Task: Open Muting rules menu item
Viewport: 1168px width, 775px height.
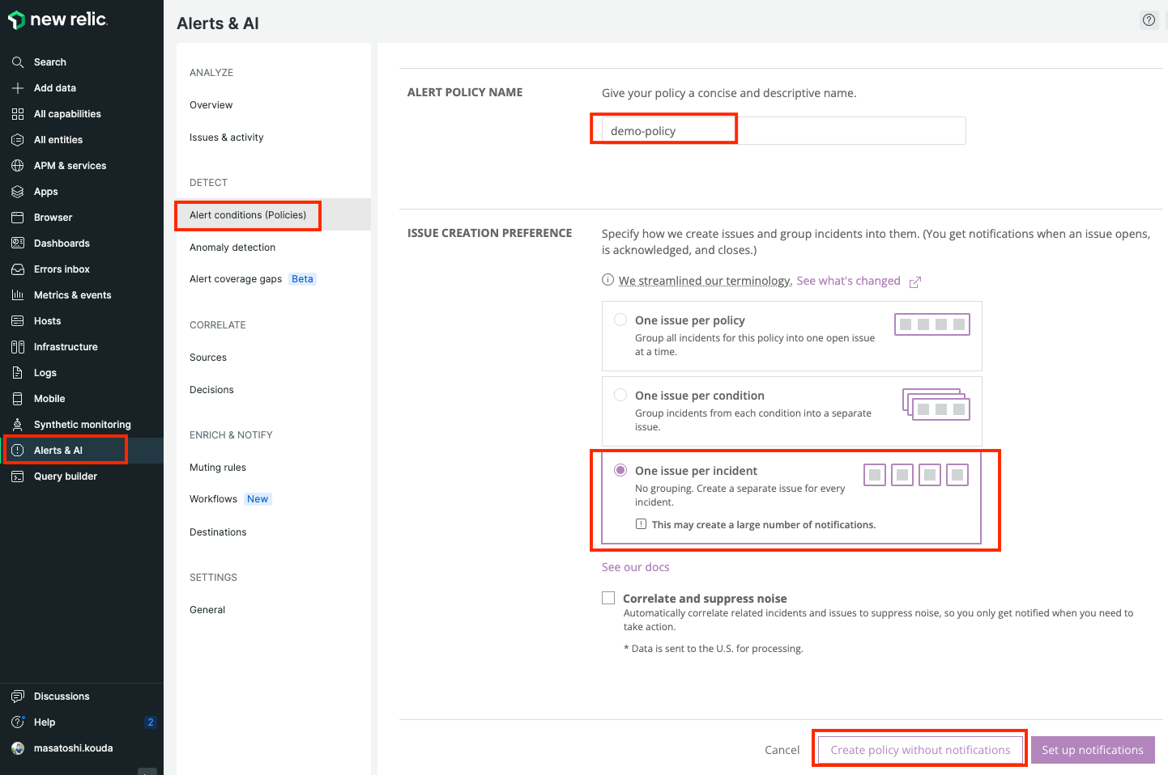Action: tap(218, 468)
